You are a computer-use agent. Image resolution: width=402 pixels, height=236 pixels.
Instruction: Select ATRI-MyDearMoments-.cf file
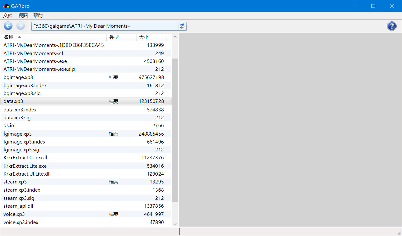pos(86,53)
